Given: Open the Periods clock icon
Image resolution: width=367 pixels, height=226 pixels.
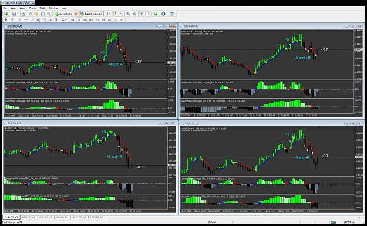Looking at the screenshot, I should (x=163, y=14).
